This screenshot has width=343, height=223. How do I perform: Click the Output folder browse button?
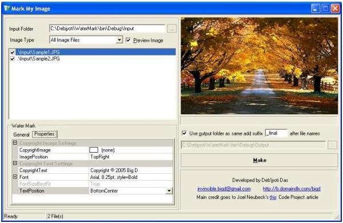click(x=332, y=145)
